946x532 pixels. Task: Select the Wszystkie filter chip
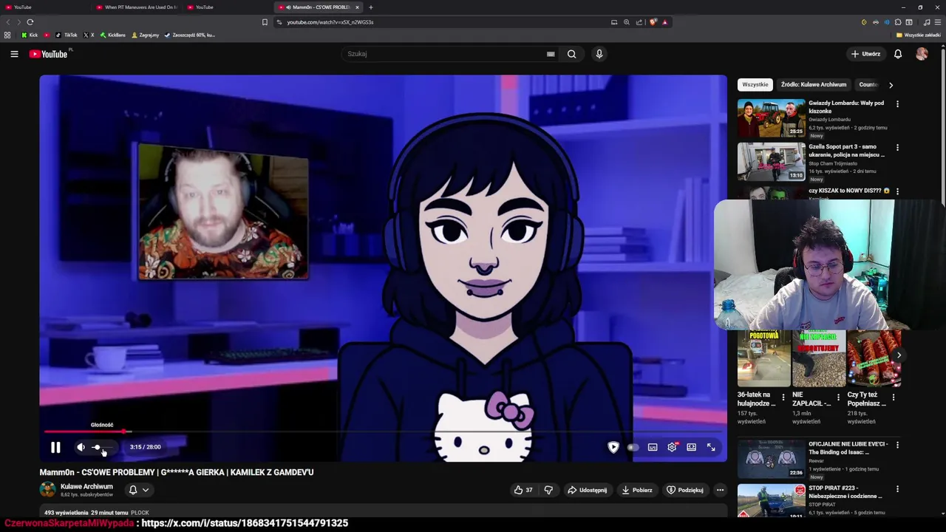pos(755,84)
